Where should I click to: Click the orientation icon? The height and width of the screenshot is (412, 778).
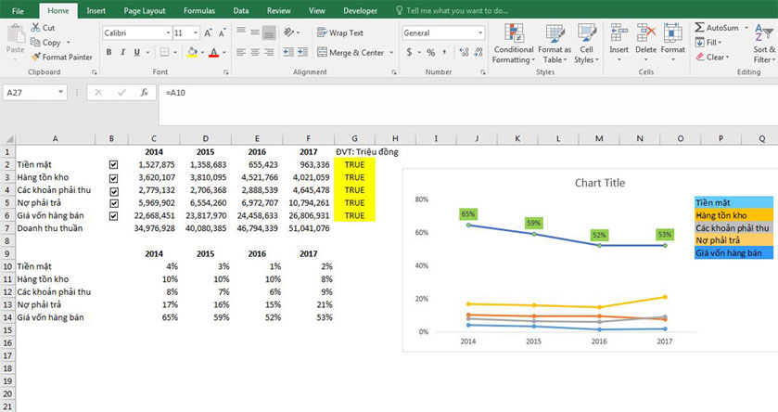coord(288,32)
